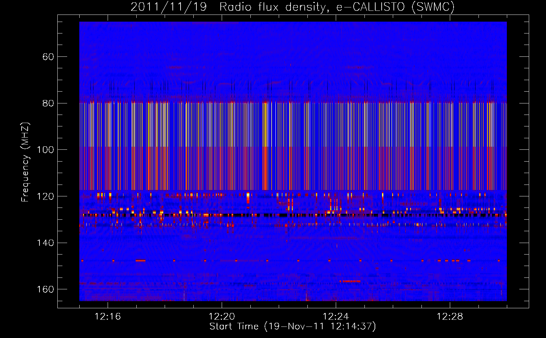Screen dimensions: 546x338
Task: Click the 12:24 time tick label
Action: [x=336, y=317]
